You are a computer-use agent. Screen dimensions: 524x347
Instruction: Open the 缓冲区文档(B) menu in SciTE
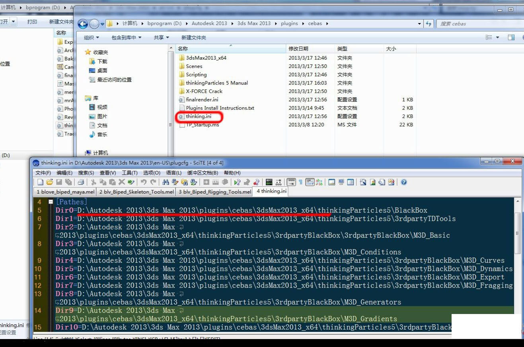click(x=203, y=173)
